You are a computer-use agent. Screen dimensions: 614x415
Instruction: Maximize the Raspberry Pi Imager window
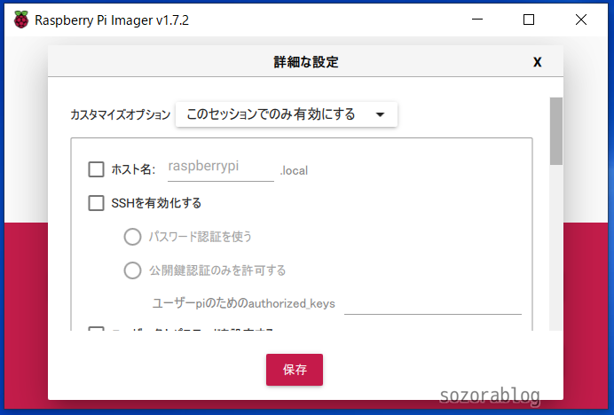(529, 20)
